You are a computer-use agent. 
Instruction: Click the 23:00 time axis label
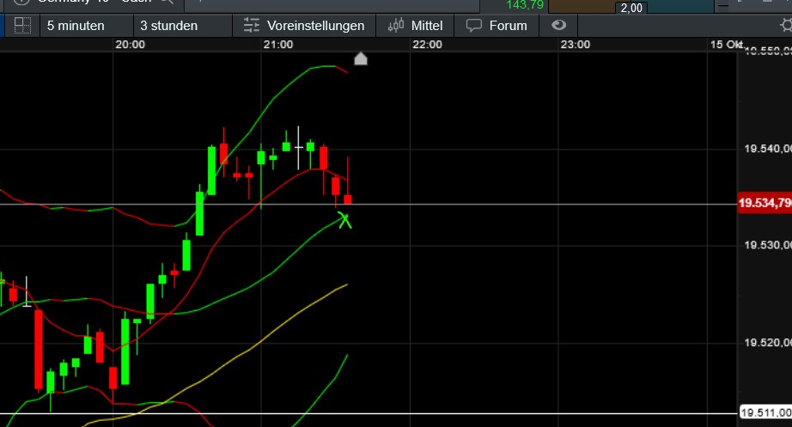575,45
